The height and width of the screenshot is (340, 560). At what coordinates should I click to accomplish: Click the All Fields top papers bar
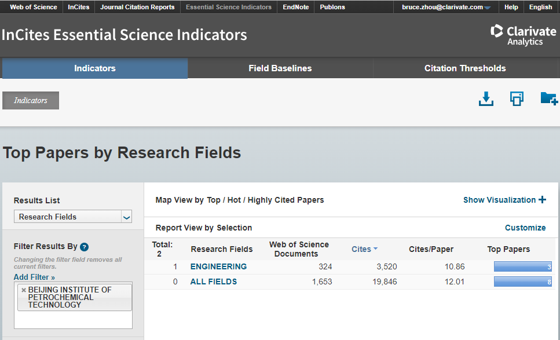point(522,282)
